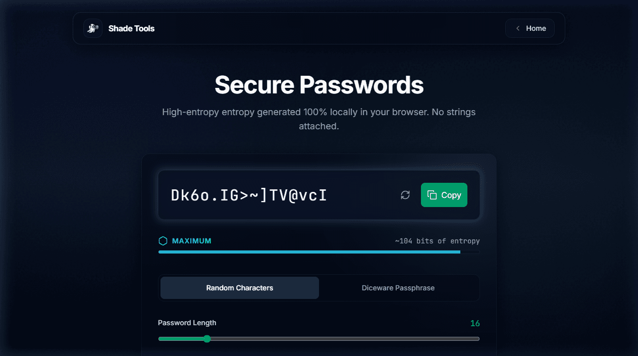This screenshot has height=356, width=638.
Task: Click the ~104 bits of entropy label
Action: point(437,241)
